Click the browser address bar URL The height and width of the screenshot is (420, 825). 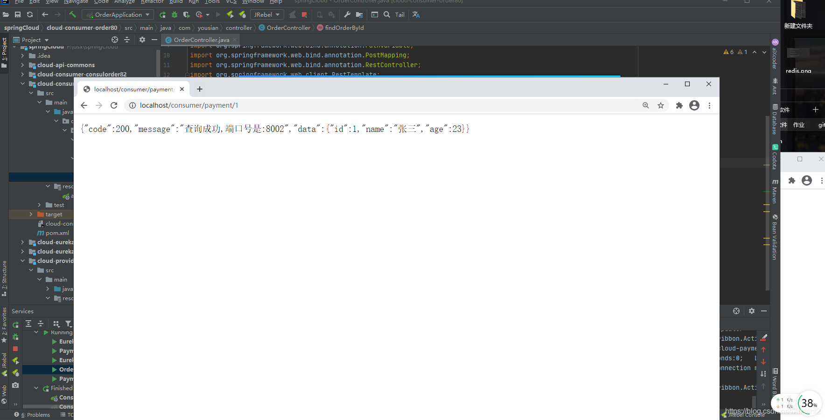click(x=189, y=105)
